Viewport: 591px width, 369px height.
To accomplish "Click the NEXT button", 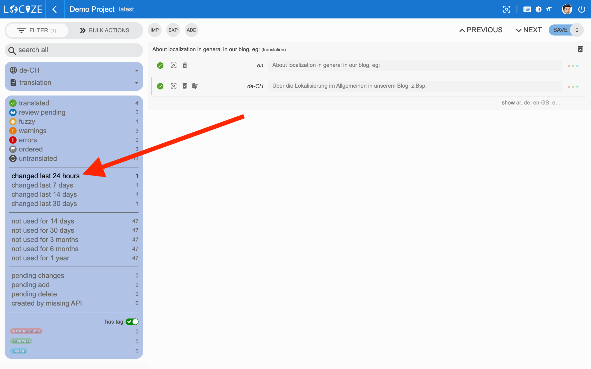I will [529, 30].
